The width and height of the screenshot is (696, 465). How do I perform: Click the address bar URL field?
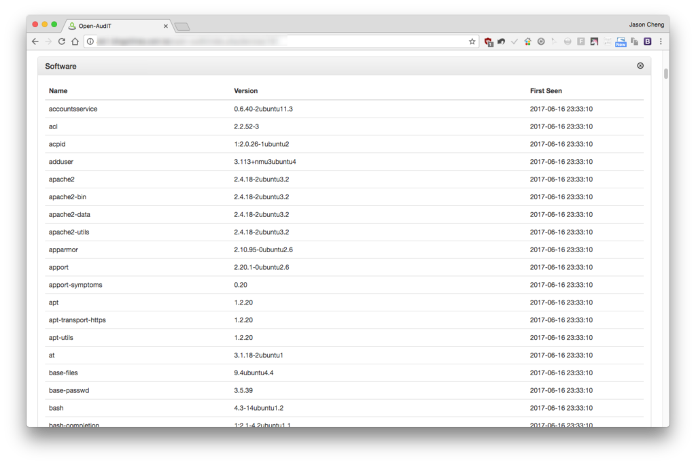tap(279, 41)
